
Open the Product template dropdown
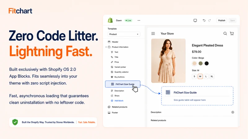pyautogui.click(x=124, y=34)
